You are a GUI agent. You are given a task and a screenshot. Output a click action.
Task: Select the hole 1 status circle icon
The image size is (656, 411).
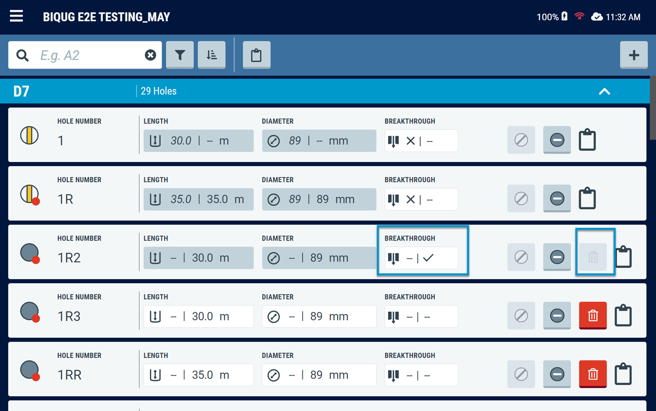29,135
